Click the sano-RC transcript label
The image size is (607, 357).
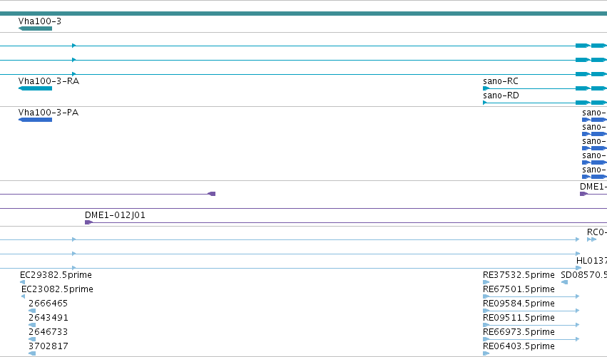tap(501, 81)
